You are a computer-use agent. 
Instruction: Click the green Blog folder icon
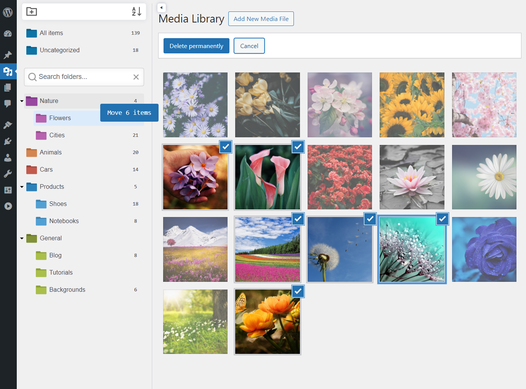coord(41,256)
